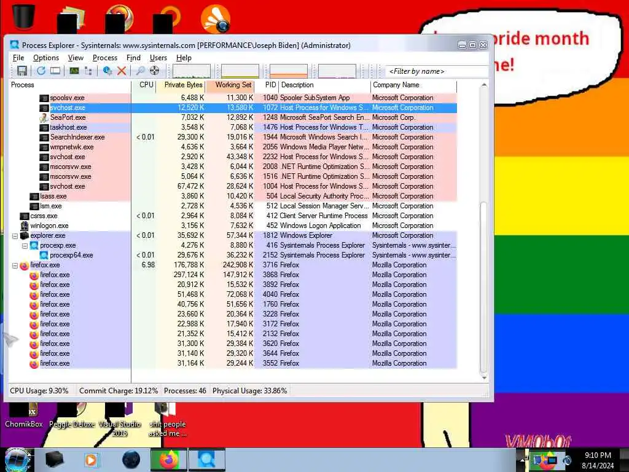The width and height of the screenshot is (629, 472).
Task: Sort by the CPU column header
Action: point(144,85)
